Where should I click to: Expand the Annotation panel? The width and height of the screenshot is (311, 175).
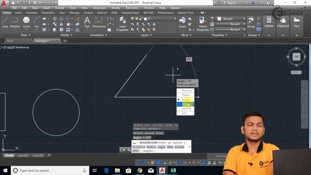click(98, 35)
